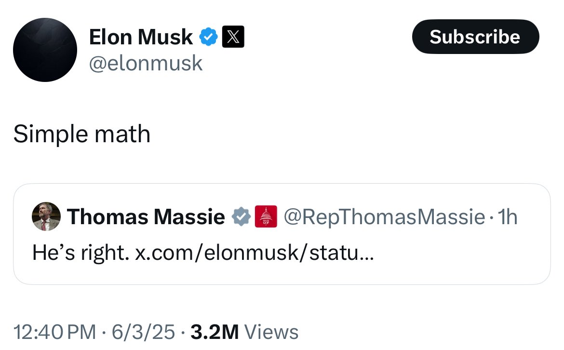This screenshot has height=350, width=564.
Task: Click the "1h" quoted post timestamp
Action: coord(508,217)
